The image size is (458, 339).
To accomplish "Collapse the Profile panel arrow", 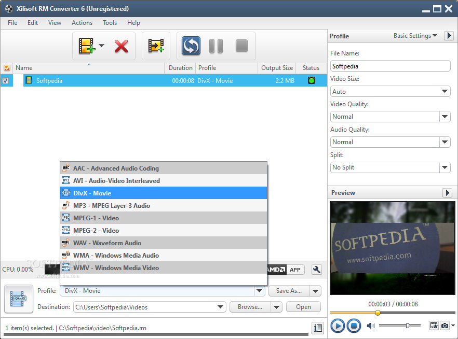I will pos(449,36).
